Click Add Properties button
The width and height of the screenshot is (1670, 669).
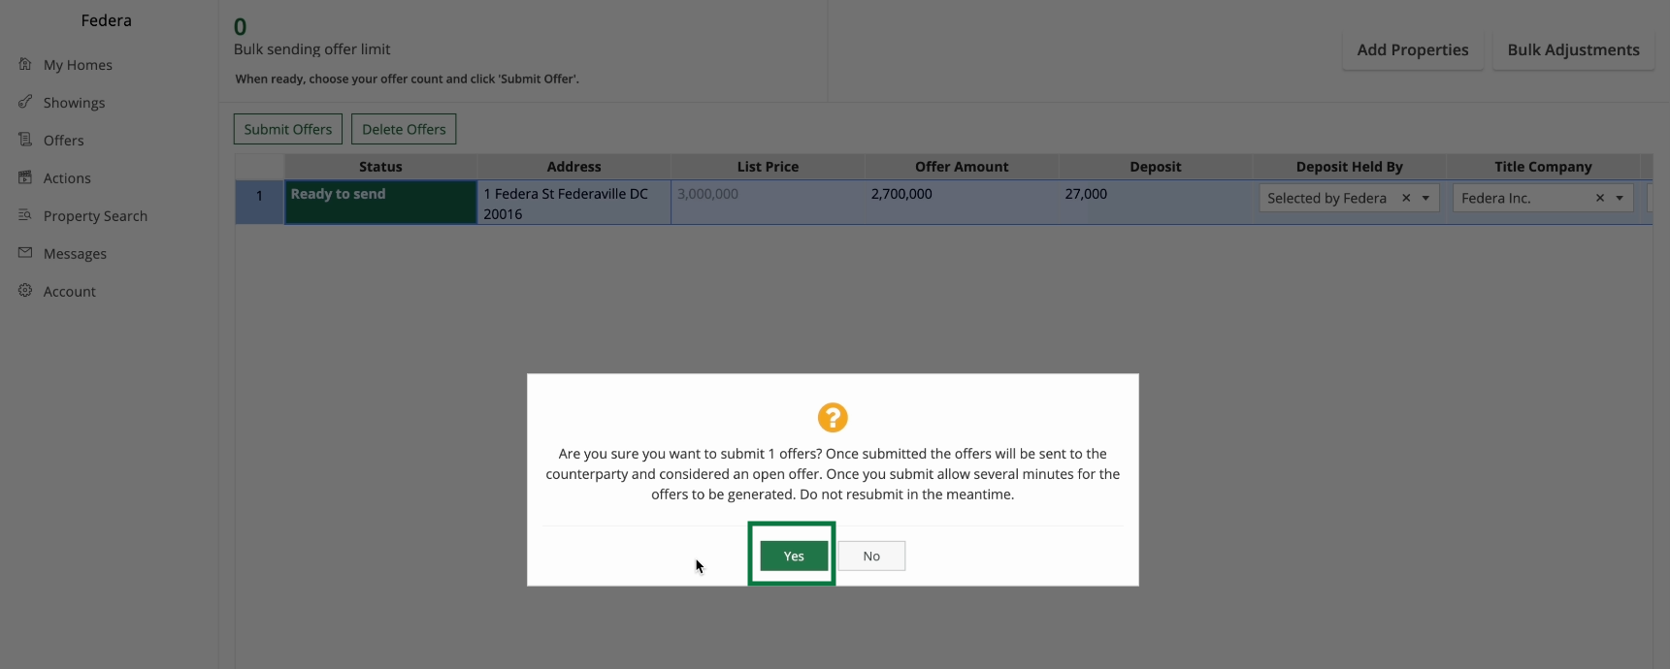point(1413,50)
